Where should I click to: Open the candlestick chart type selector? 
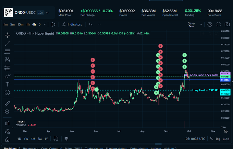[53, 25]
